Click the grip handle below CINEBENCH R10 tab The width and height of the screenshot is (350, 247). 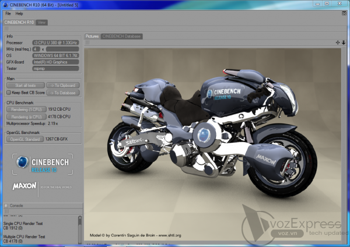pyautogui.click(x=6, y=29)
